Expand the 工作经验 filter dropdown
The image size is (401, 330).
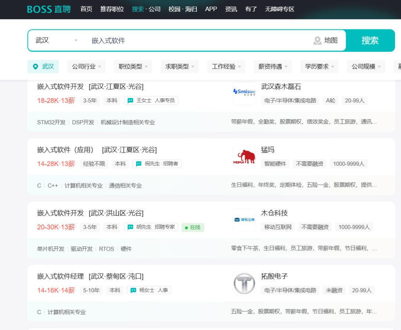226,66
